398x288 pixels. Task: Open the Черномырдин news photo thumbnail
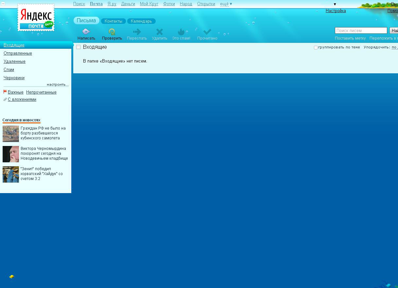(11, 154)
